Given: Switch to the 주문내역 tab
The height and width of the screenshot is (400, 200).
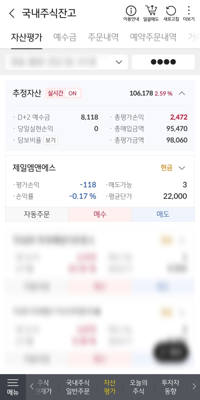Looking at the screenshot, I should [x=103, y=37].
